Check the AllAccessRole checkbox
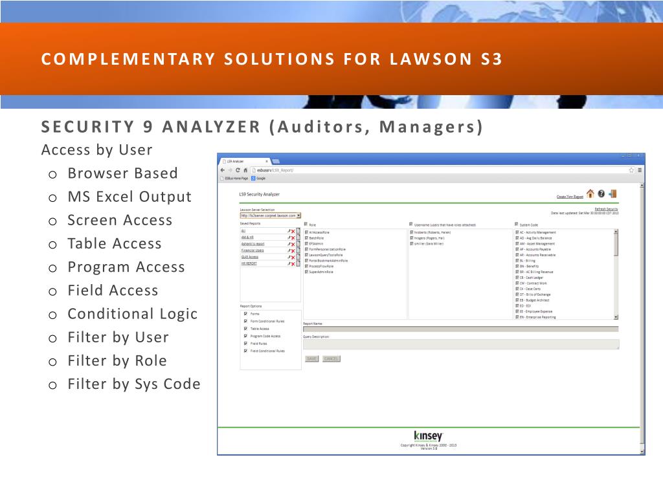 click(306, 232)
